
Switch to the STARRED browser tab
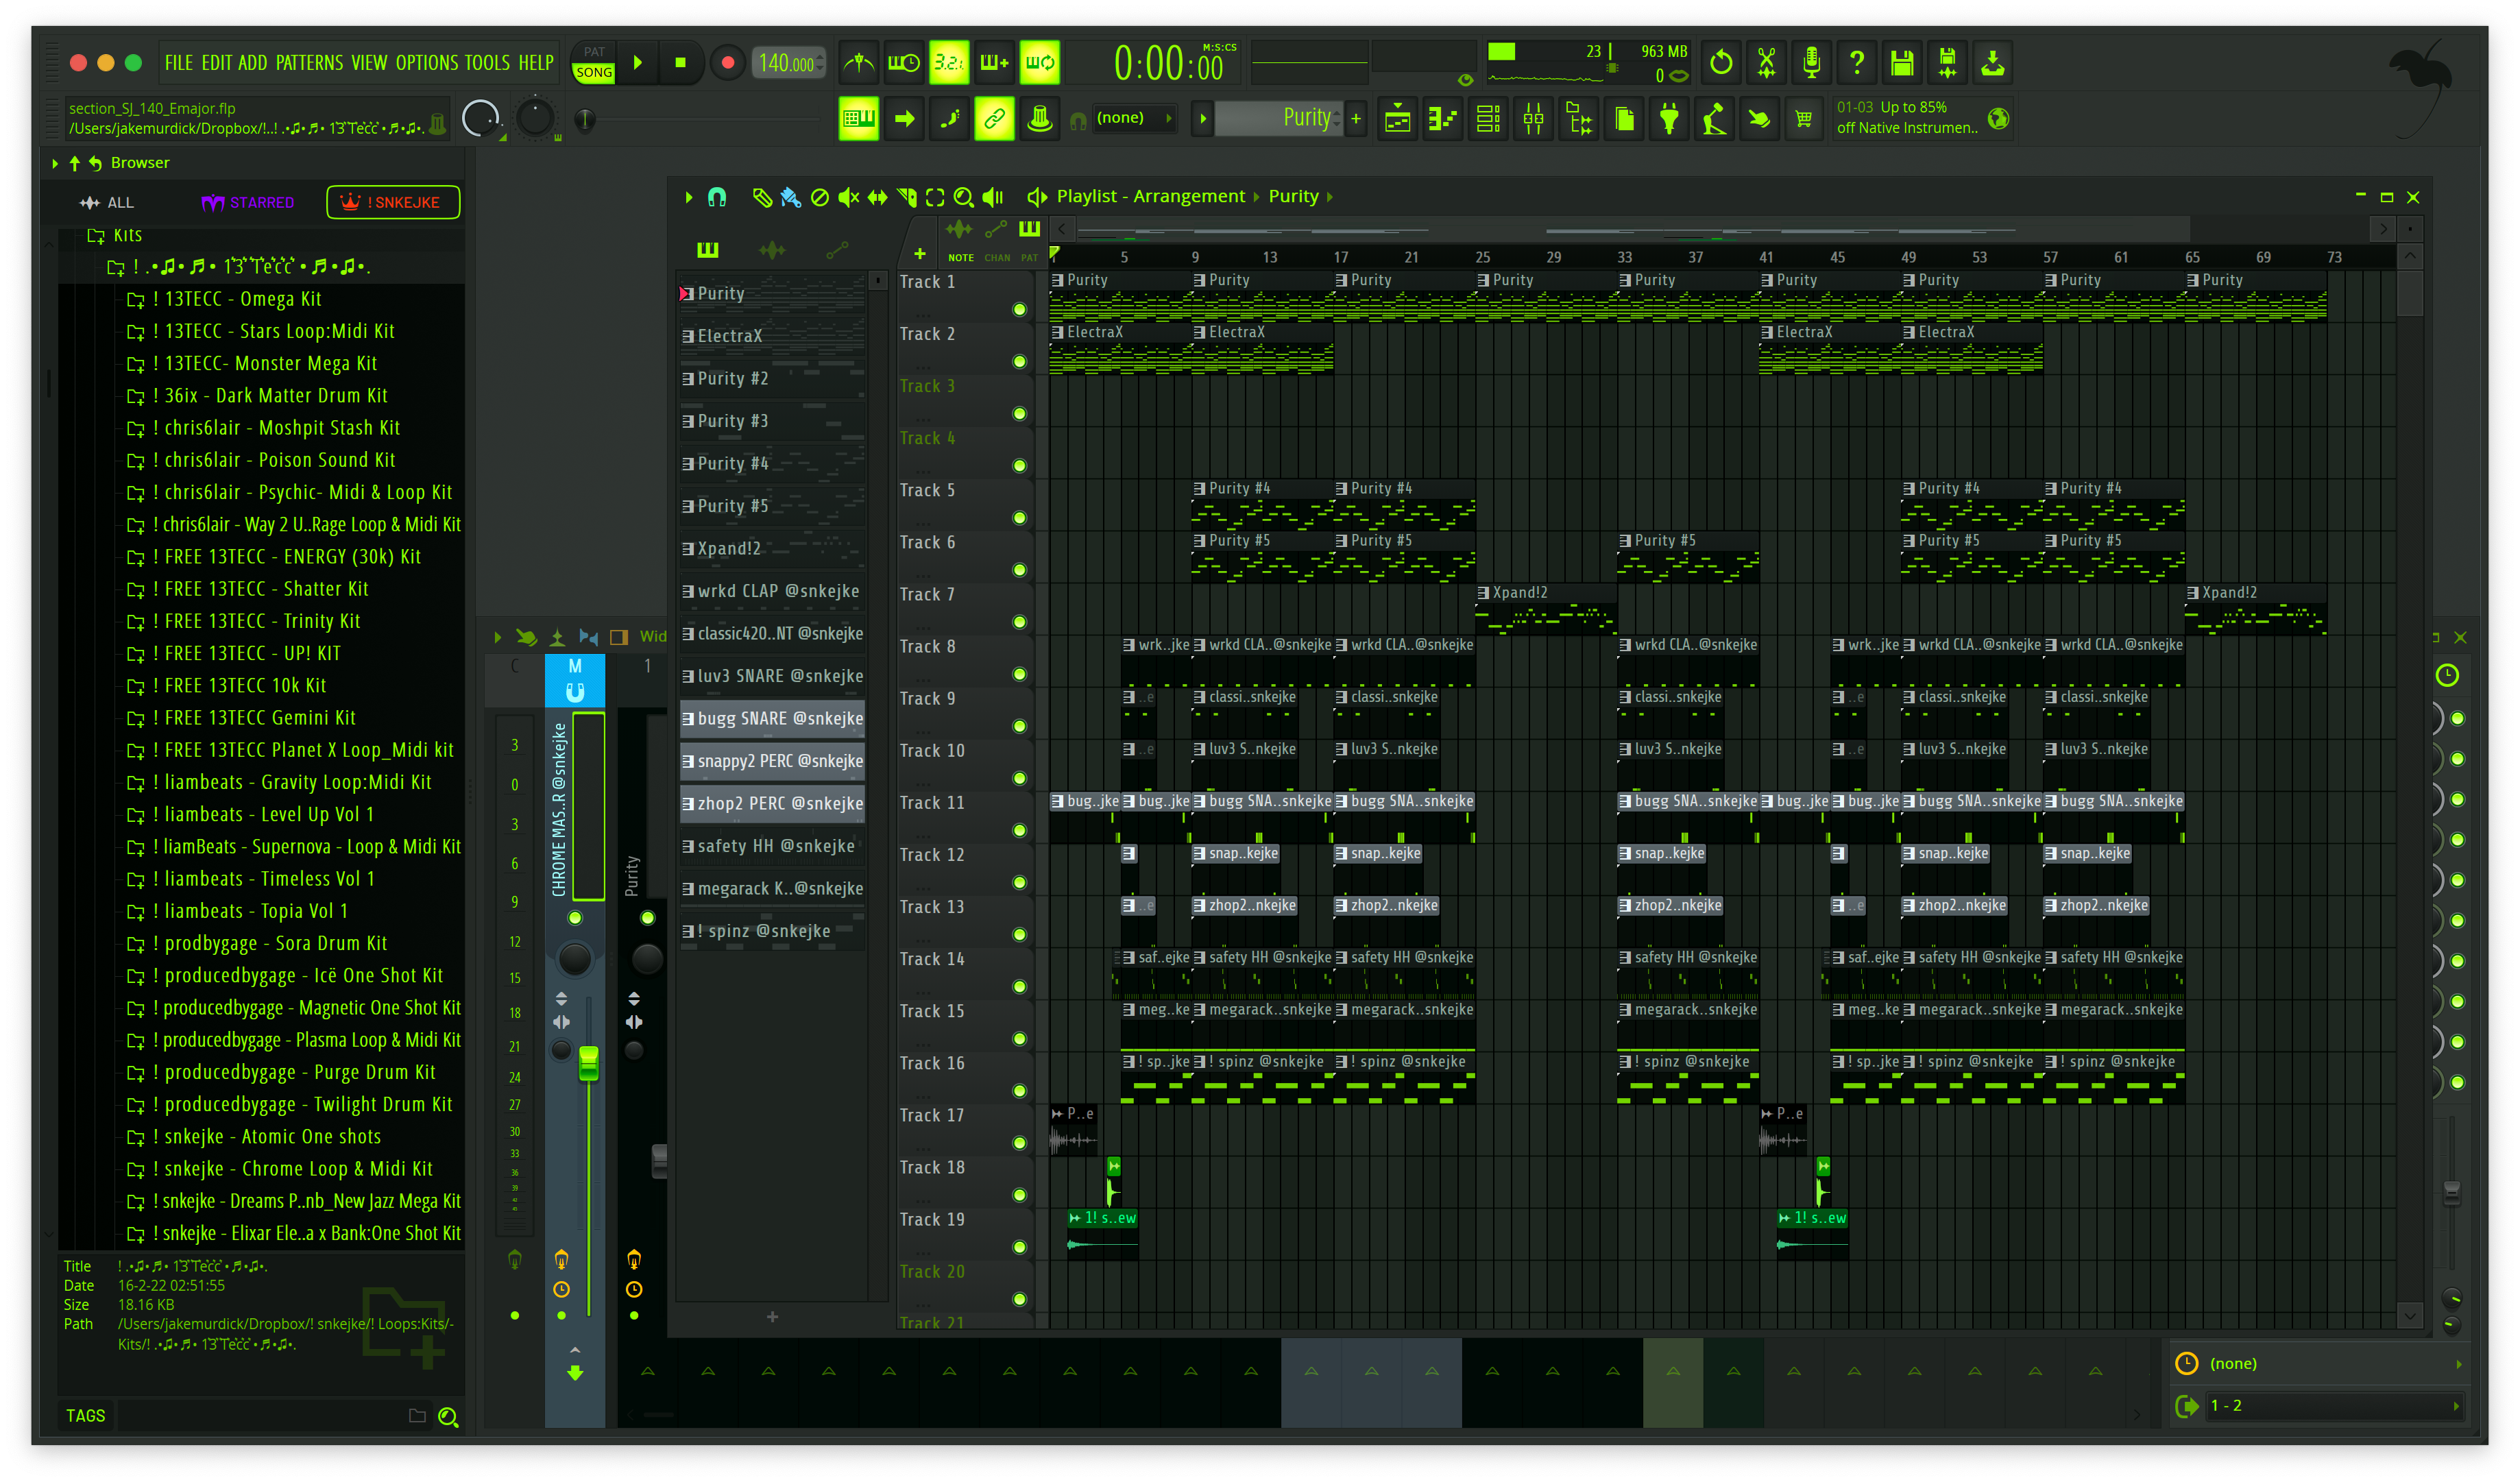point(247,202)
